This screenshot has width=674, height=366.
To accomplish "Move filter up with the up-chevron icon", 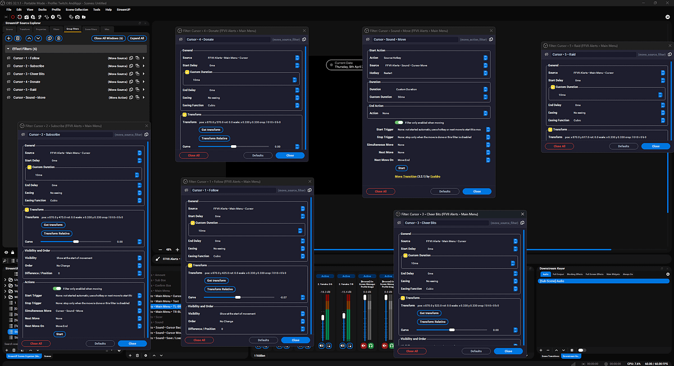I will [29, 39].
